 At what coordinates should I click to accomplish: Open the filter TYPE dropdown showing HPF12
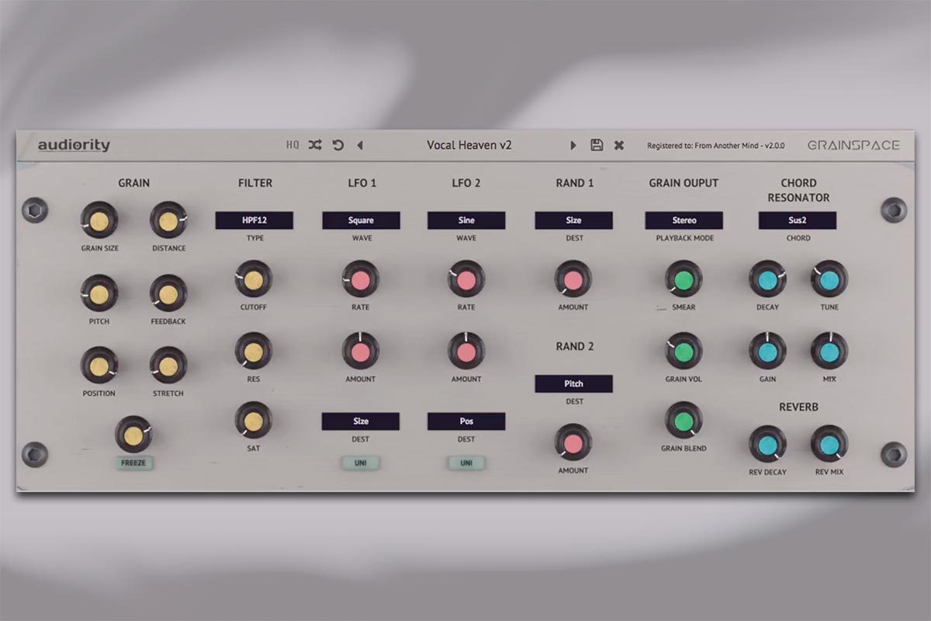click(254, 220)
